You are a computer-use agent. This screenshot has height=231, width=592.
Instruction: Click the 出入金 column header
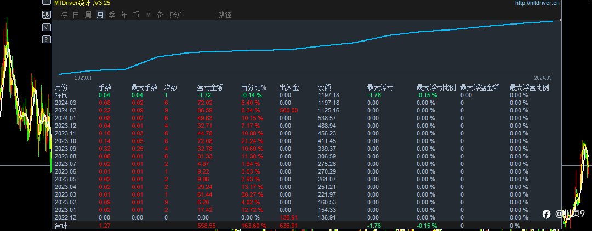tap(289, 88)
